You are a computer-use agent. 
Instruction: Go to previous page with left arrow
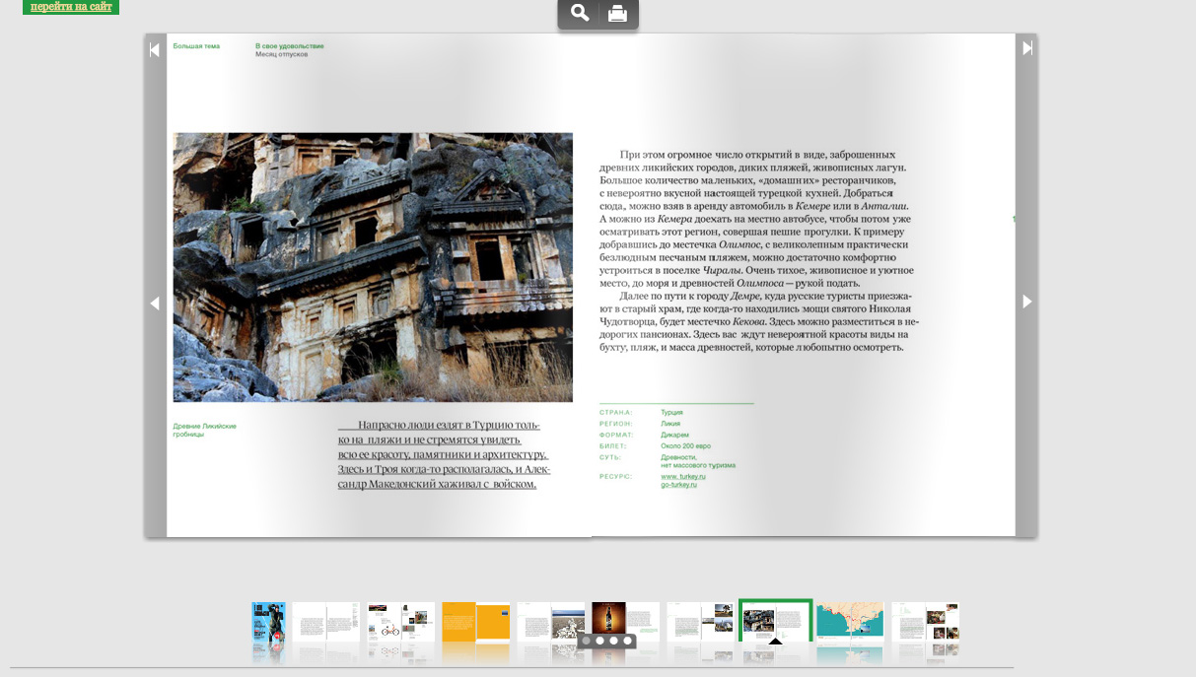pos(155,304)
